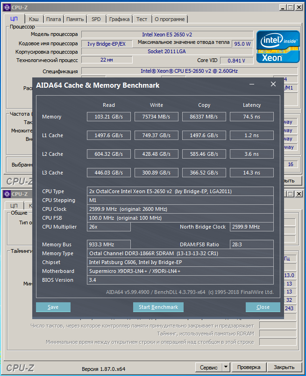Click L2 Cache Write value 428.48 GB/s
This screenshot has width=306, height=376.
click(156, 154)
